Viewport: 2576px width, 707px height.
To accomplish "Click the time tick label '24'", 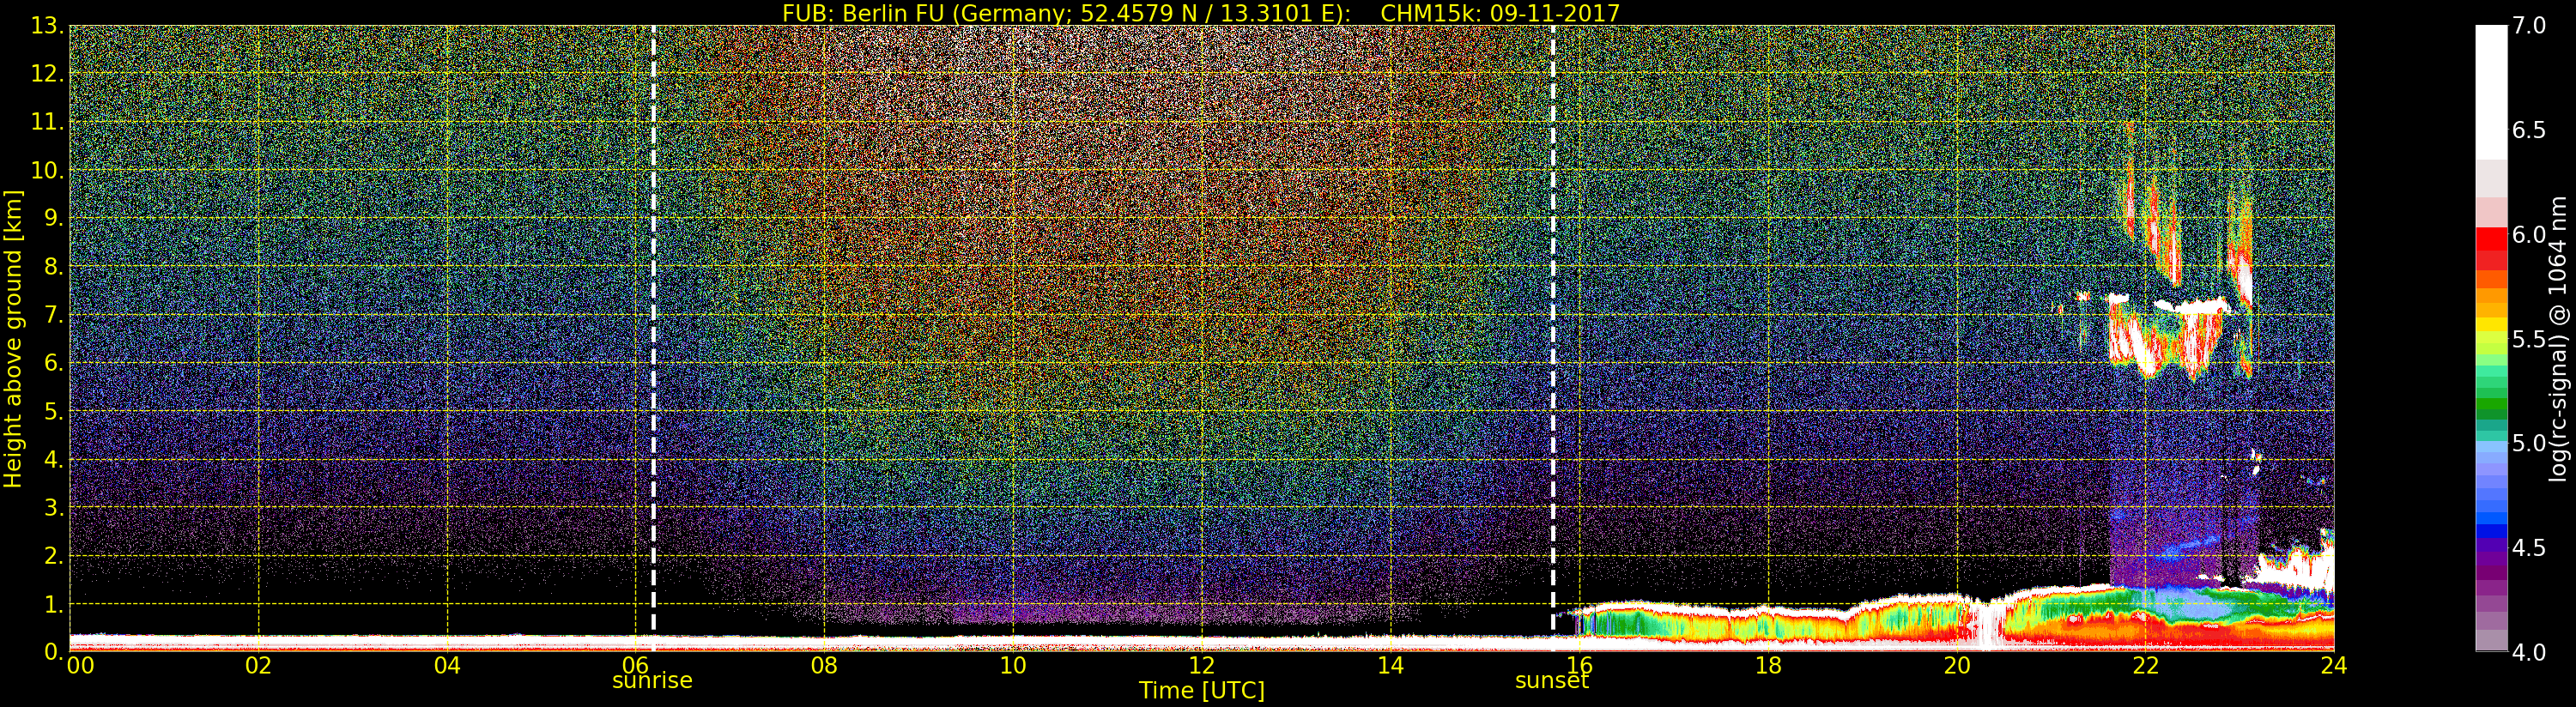I will [2334, 666].
